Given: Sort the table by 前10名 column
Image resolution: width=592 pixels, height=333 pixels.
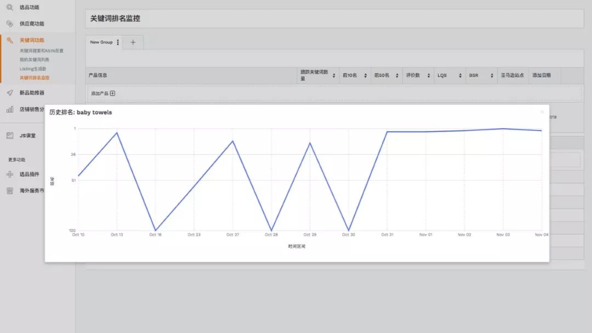Looking at the screenshot, I should tap(365, 76).
